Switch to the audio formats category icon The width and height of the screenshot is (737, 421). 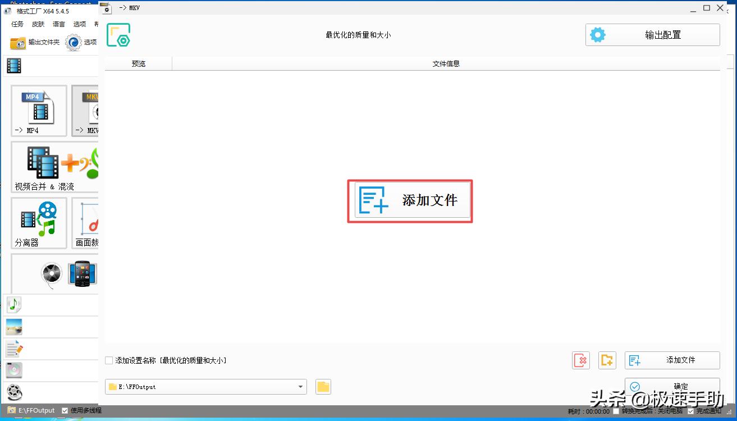(x=13, y=305)
